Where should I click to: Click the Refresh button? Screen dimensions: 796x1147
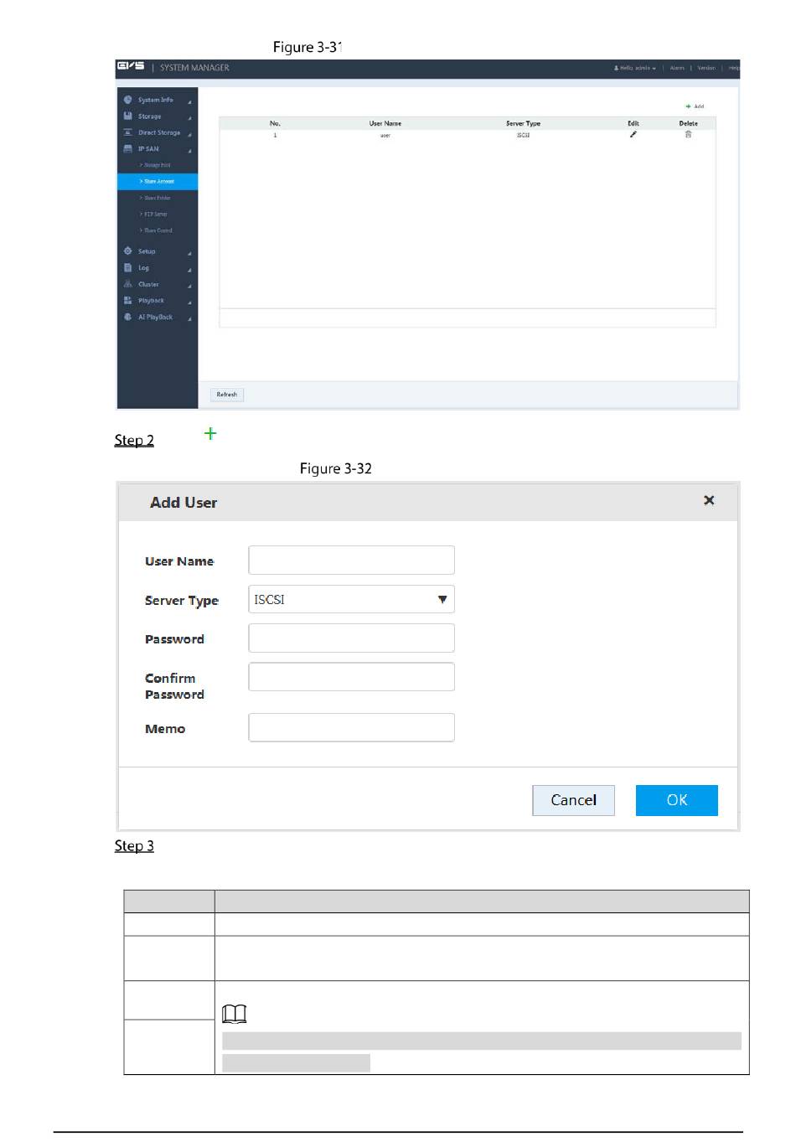227,395
